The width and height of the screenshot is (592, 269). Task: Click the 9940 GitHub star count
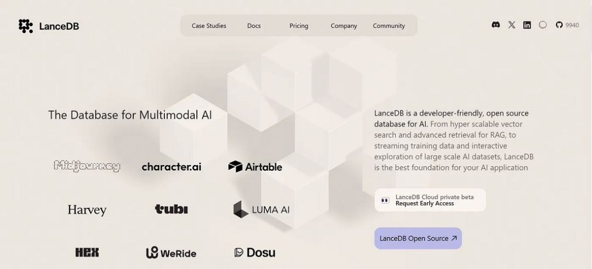coord(572,25)
